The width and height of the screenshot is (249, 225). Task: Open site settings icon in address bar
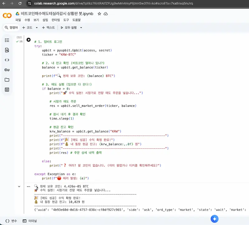pyautogui.click(x=30, y=3)
